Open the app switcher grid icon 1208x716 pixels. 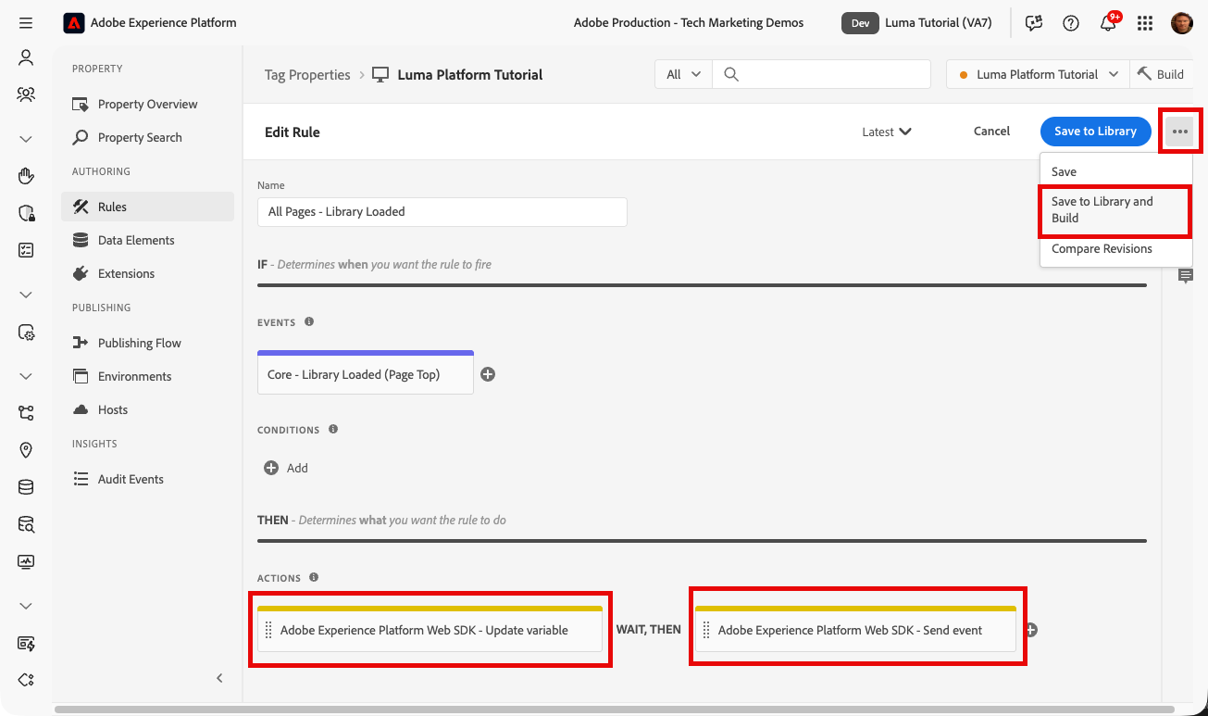[x=1145, y=23]
